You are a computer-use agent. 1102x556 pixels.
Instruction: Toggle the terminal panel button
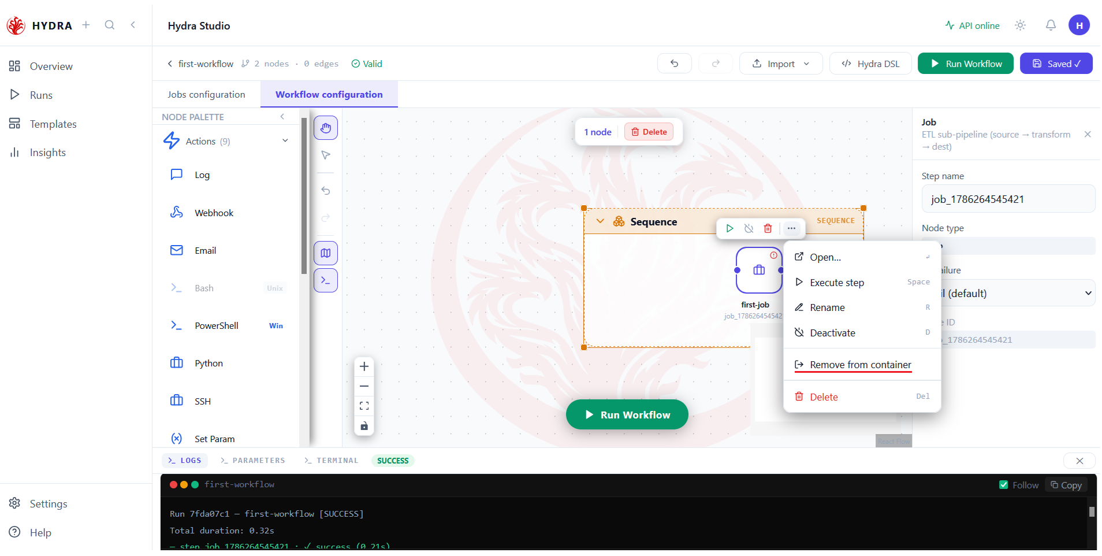[326, 280]
